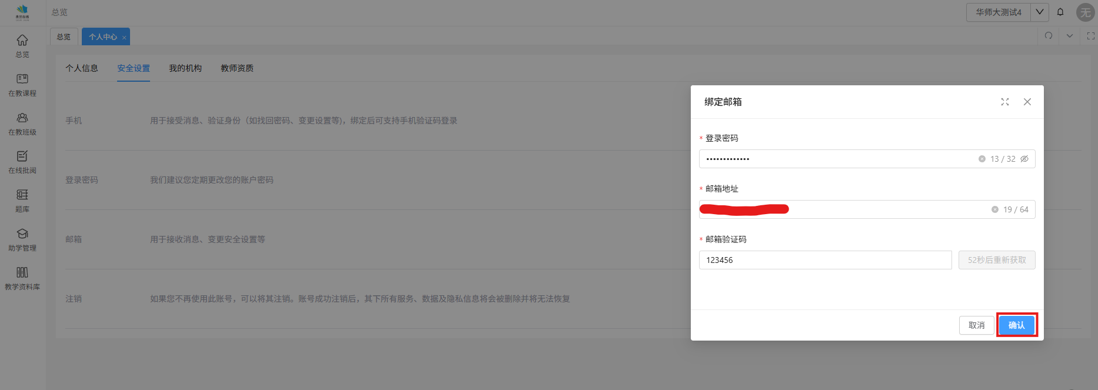Open the 题库 question bank icon
The width and height of the screenshot is (1098, 390).
click(22, 195)
